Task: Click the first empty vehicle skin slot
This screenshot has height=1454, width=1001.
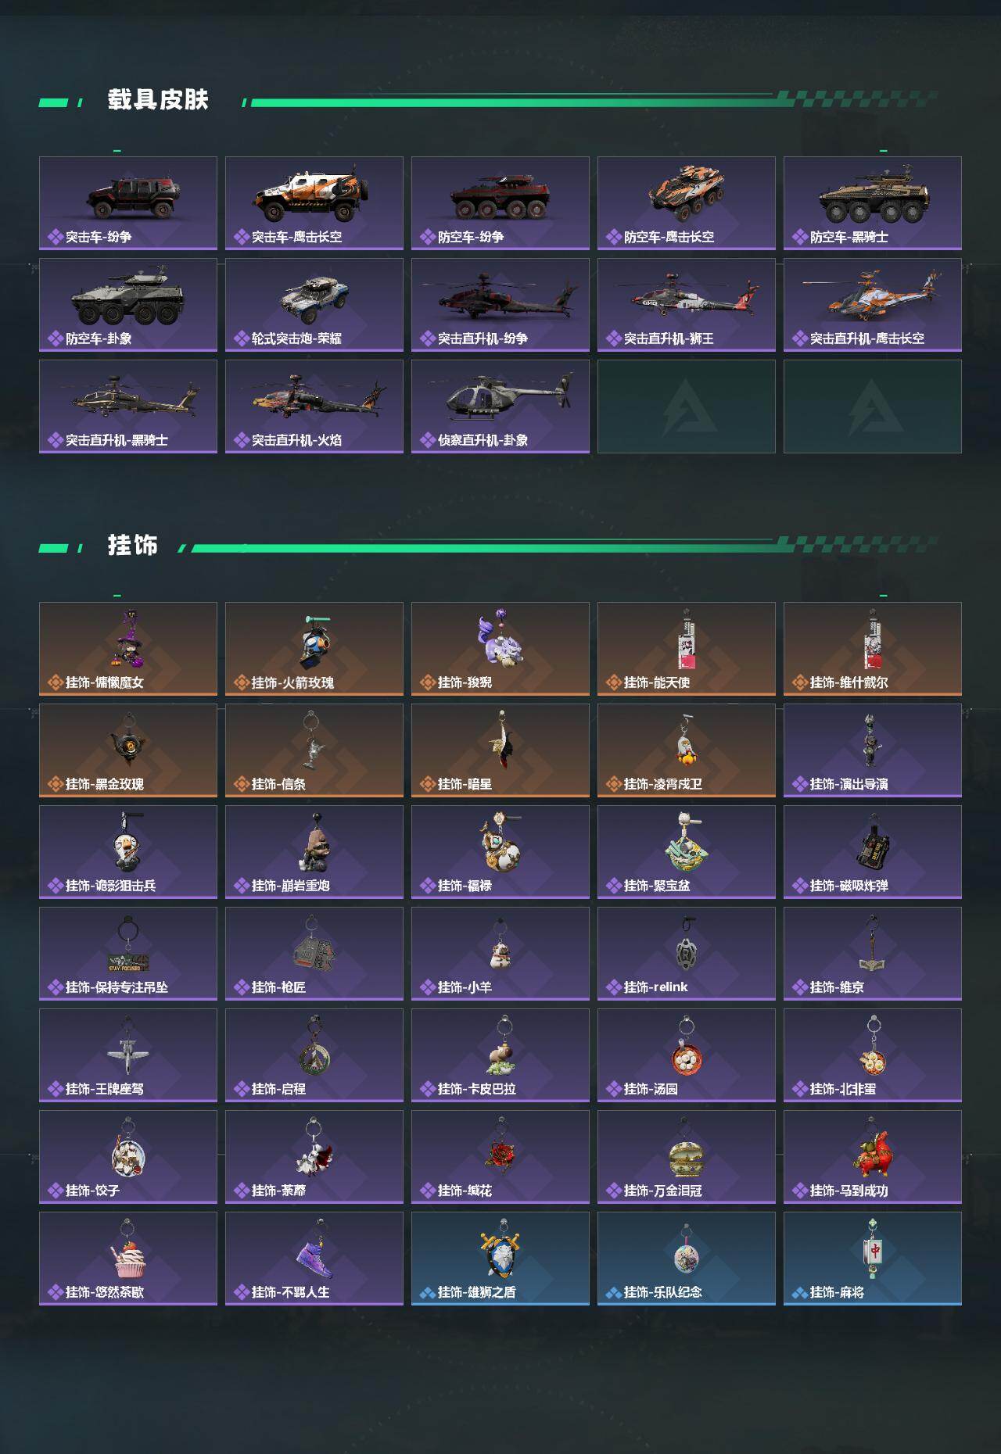Action: point(687,406)
